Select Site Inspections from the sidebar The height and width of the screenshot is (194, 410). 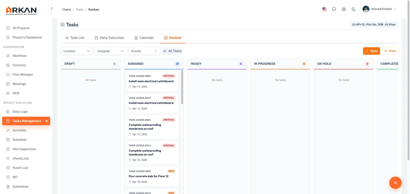tap(24, 149)
